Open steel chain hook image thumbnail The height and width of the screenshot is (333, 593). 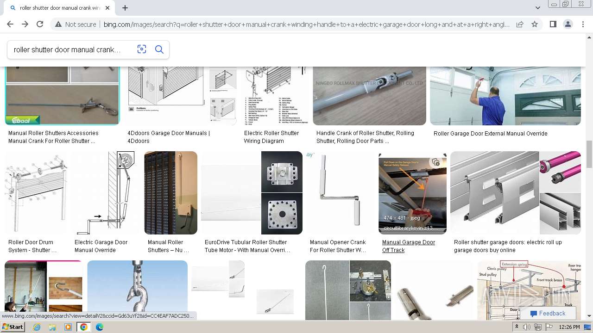pos(137,290)
